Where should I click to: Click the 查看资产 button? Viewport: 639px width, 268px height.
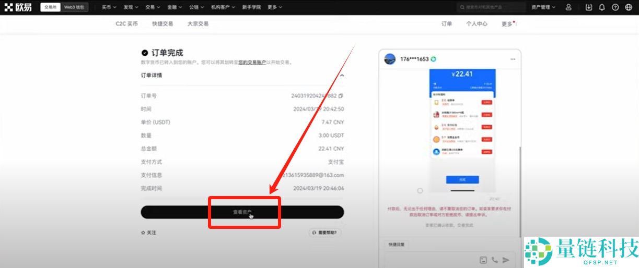click(242, 212)
